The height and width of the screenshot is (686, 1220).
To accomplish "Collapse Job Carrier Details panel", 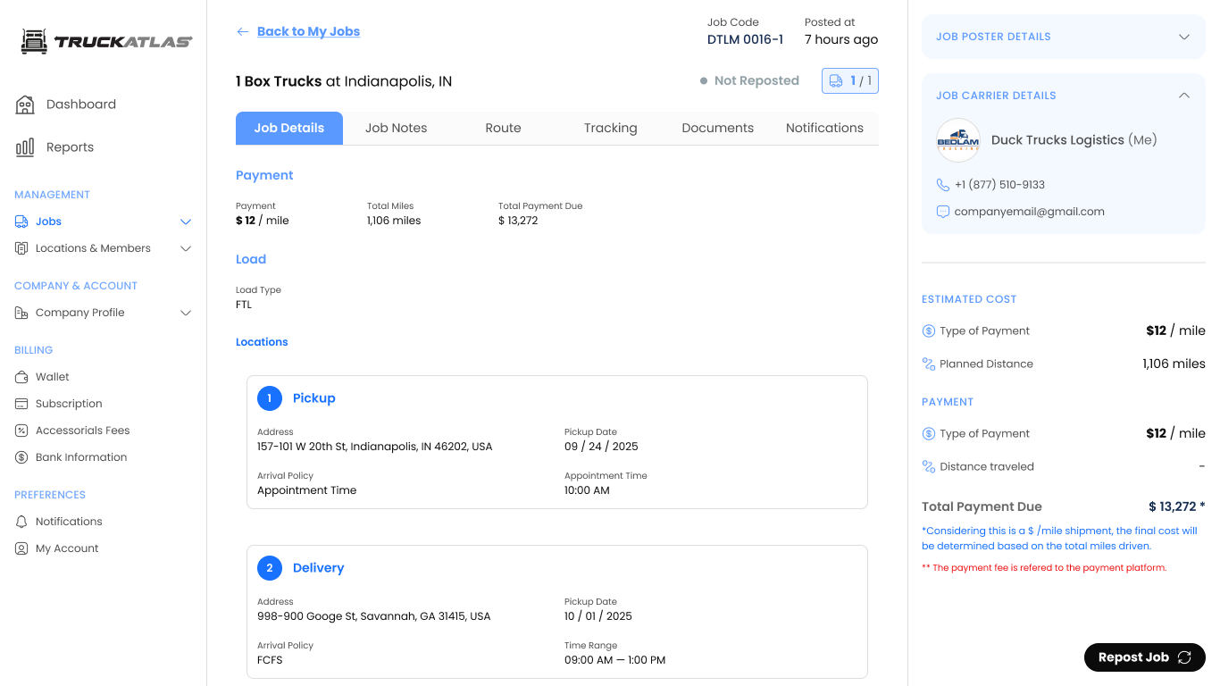I will pyautogui.click(x=1184, y=96).
